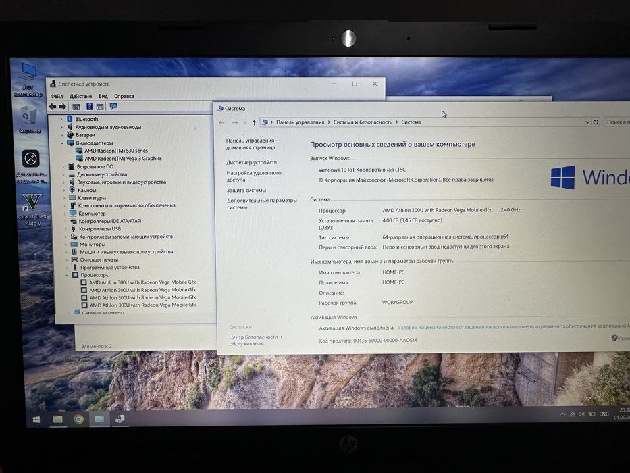Select Компоненты программного обеспечения category
630x473 pixels.
[x=126, y=205]
